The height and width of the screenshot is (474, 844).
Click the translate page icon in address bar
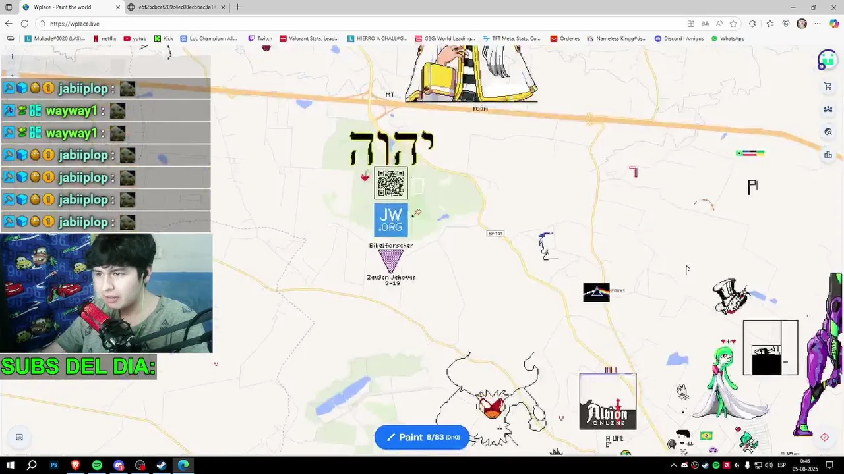click(705, 24)
